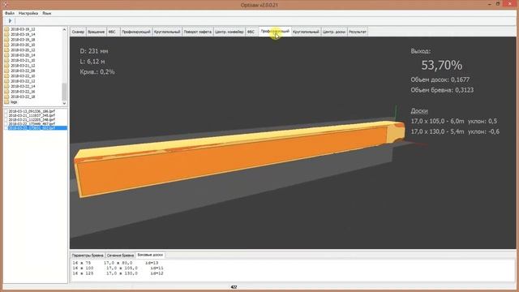Switch to the Центр. конвейер tab
Screen dimensions: 519x292
click(x=229, y=32)
